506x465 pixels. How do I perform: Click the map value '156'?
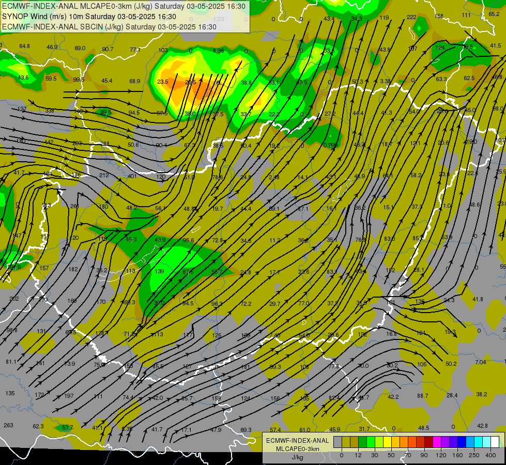coord(275,398)
